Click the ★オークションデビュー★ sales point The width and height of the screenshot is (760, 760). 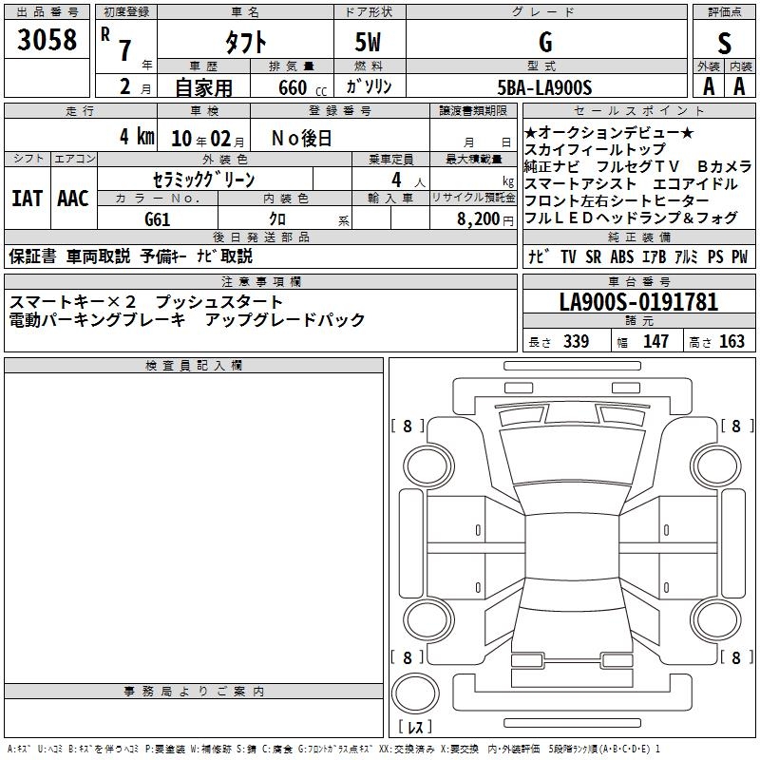609,132
